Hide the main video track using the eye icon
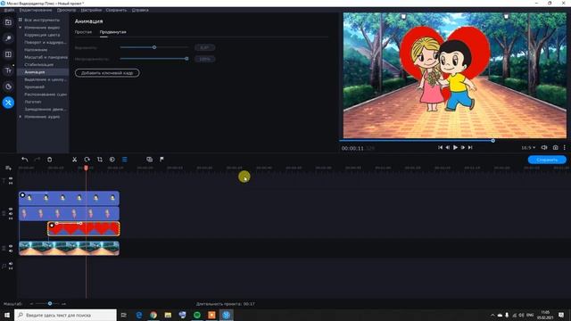Viewport: 571px width, 321px height. pos(11,246)
